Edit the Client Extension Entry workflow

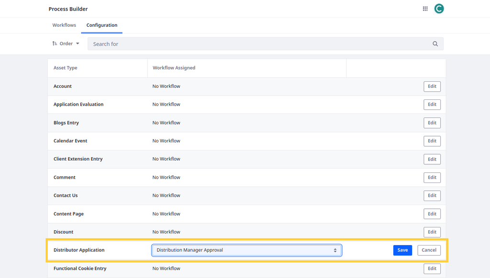432,159
